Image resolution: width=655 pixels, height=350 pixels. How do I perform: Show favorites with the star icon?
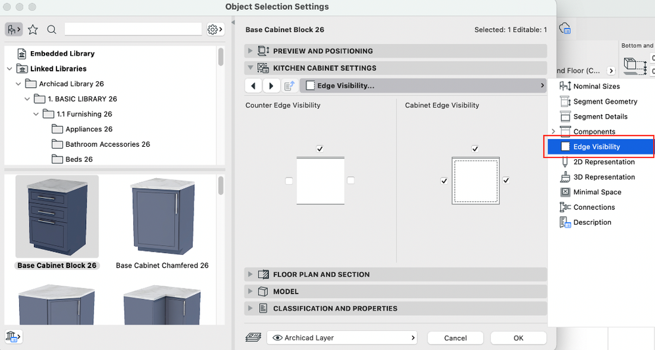pyautogui.click(x=33, y=29)
